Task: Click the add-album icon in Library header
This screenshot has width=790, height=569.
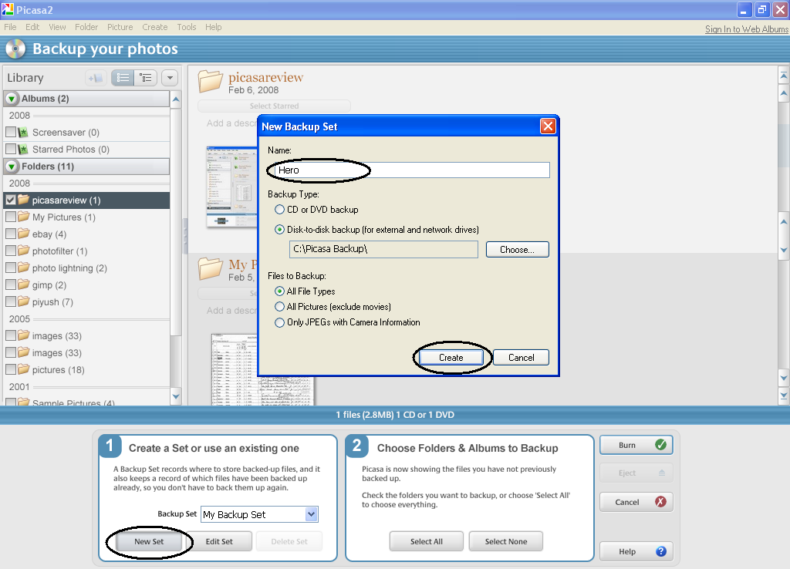Action: coord(95,78)
